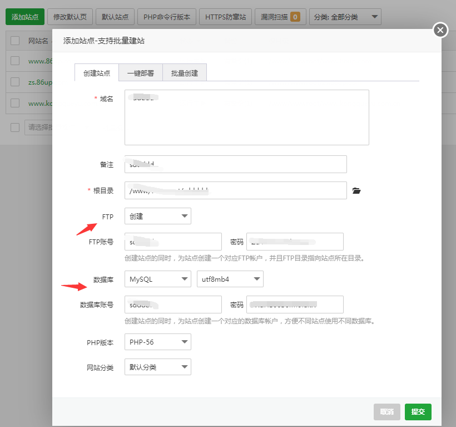The width and height of the screenshot is (456, 427).
Task: Open the FTP 创建 dropdown
Action: tap(158, 216)
